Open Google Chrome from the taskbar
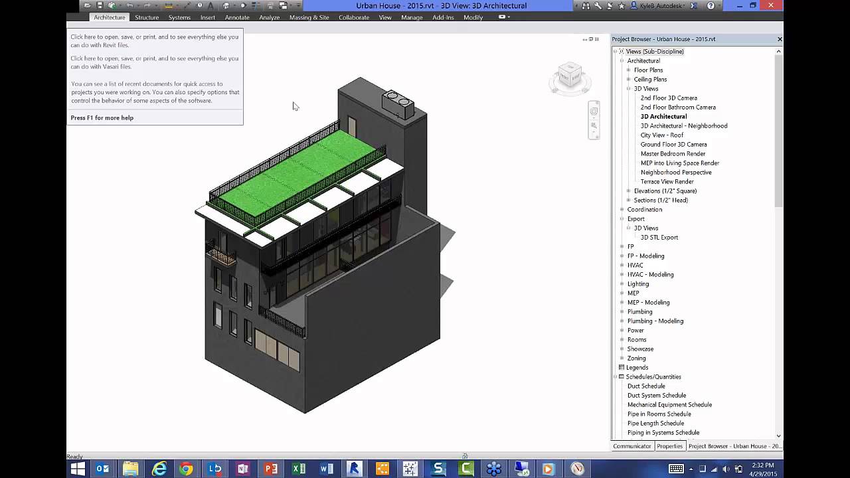This screenshot has width=850, height=478. [187, 469]
